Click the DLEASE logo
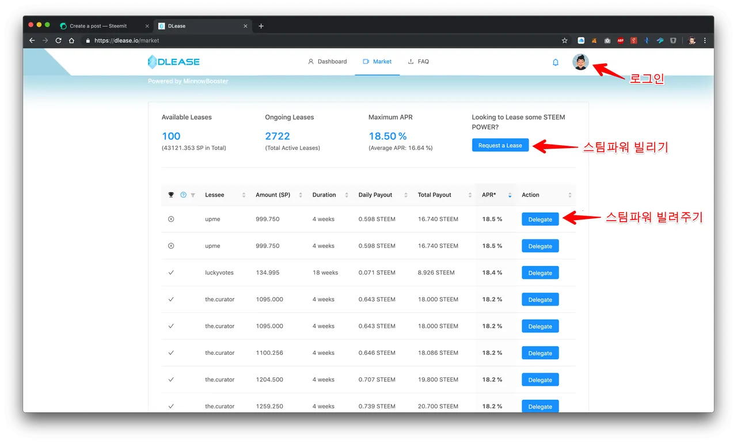Viewport: 737px width, 443px height. 174,62
